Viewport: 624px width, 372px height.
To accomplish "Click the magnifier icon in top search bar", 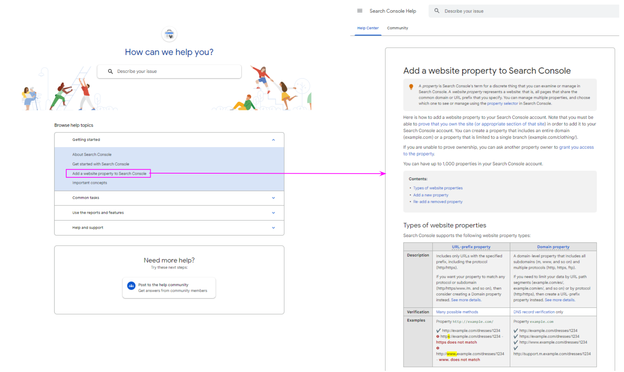I will pyautogui.click(x=437, y=11).
